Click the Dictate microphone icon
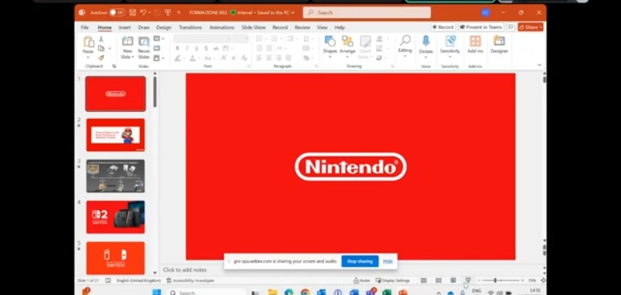Image resolution: width=621 pixels, height=295 pixels. pyautogui.click(x=425, y=42)
